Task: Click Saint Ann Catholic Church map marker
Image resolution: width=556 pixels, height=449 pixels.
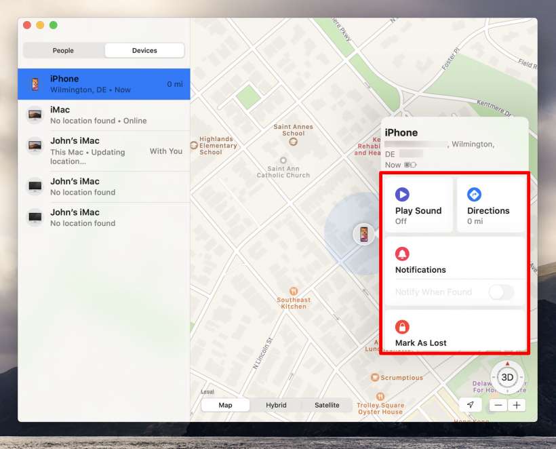Action: tap(283, 160)
